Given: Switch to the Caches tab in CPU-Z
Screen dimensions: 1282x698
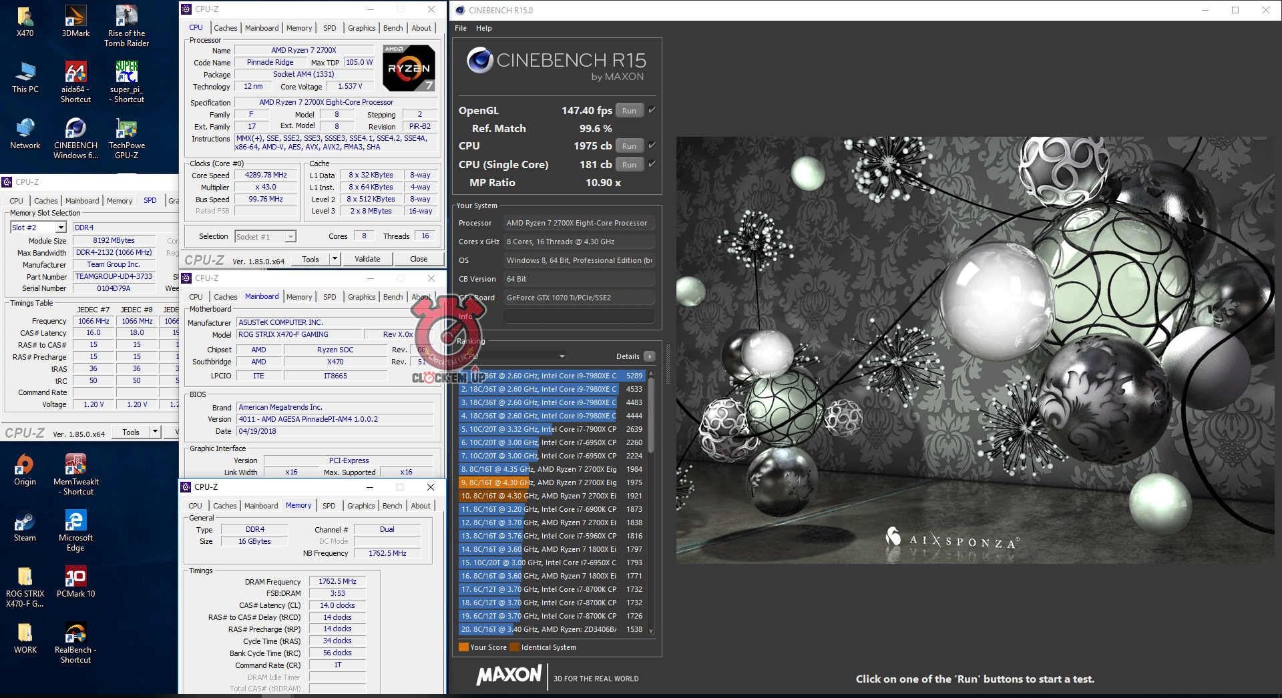Looking at the screenshot, I should (225, 28).
